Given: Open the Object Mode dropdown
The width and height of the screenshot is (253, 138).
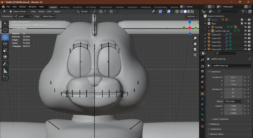Looking at the screenshot, I should [x=19, y=12].
